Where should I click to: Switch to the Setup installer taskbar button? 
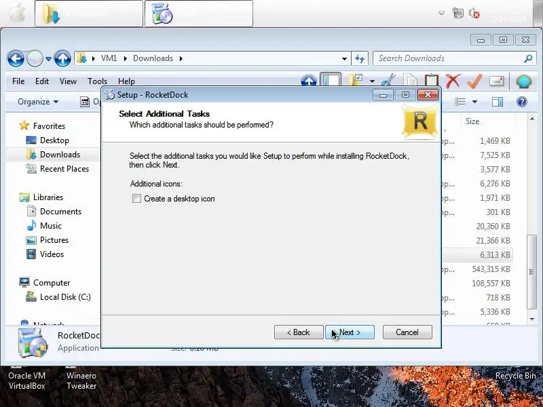(198, 14)
